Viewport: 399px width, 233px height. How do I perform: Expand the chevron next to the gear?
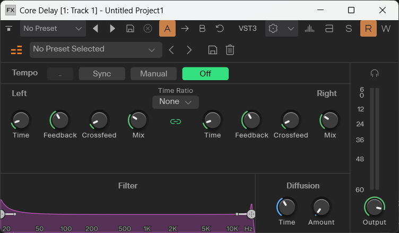291,29
